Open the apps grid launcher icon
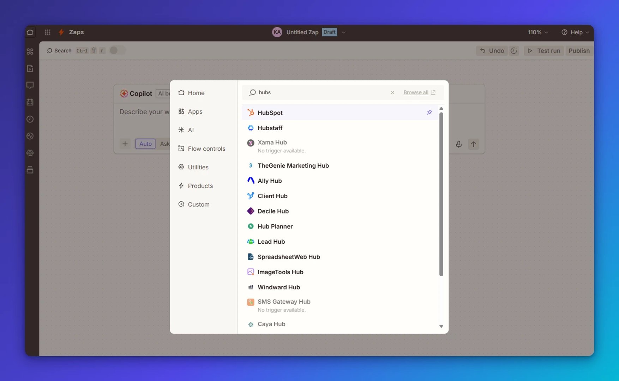 (48, 32)
